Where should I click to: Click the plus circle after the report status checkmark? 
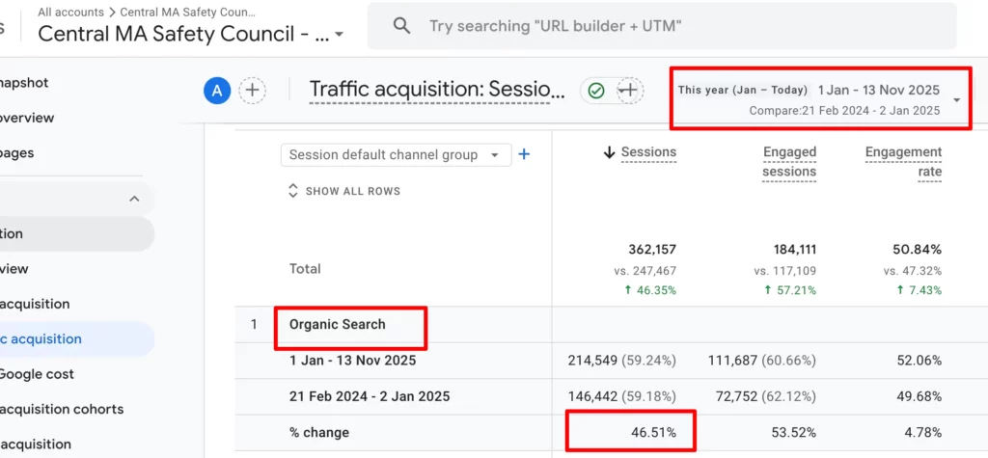tap(629, 91)
